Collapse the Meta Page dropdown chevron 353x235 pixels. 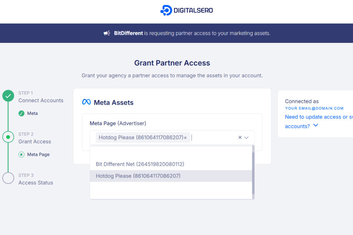[x=246, y=137]
